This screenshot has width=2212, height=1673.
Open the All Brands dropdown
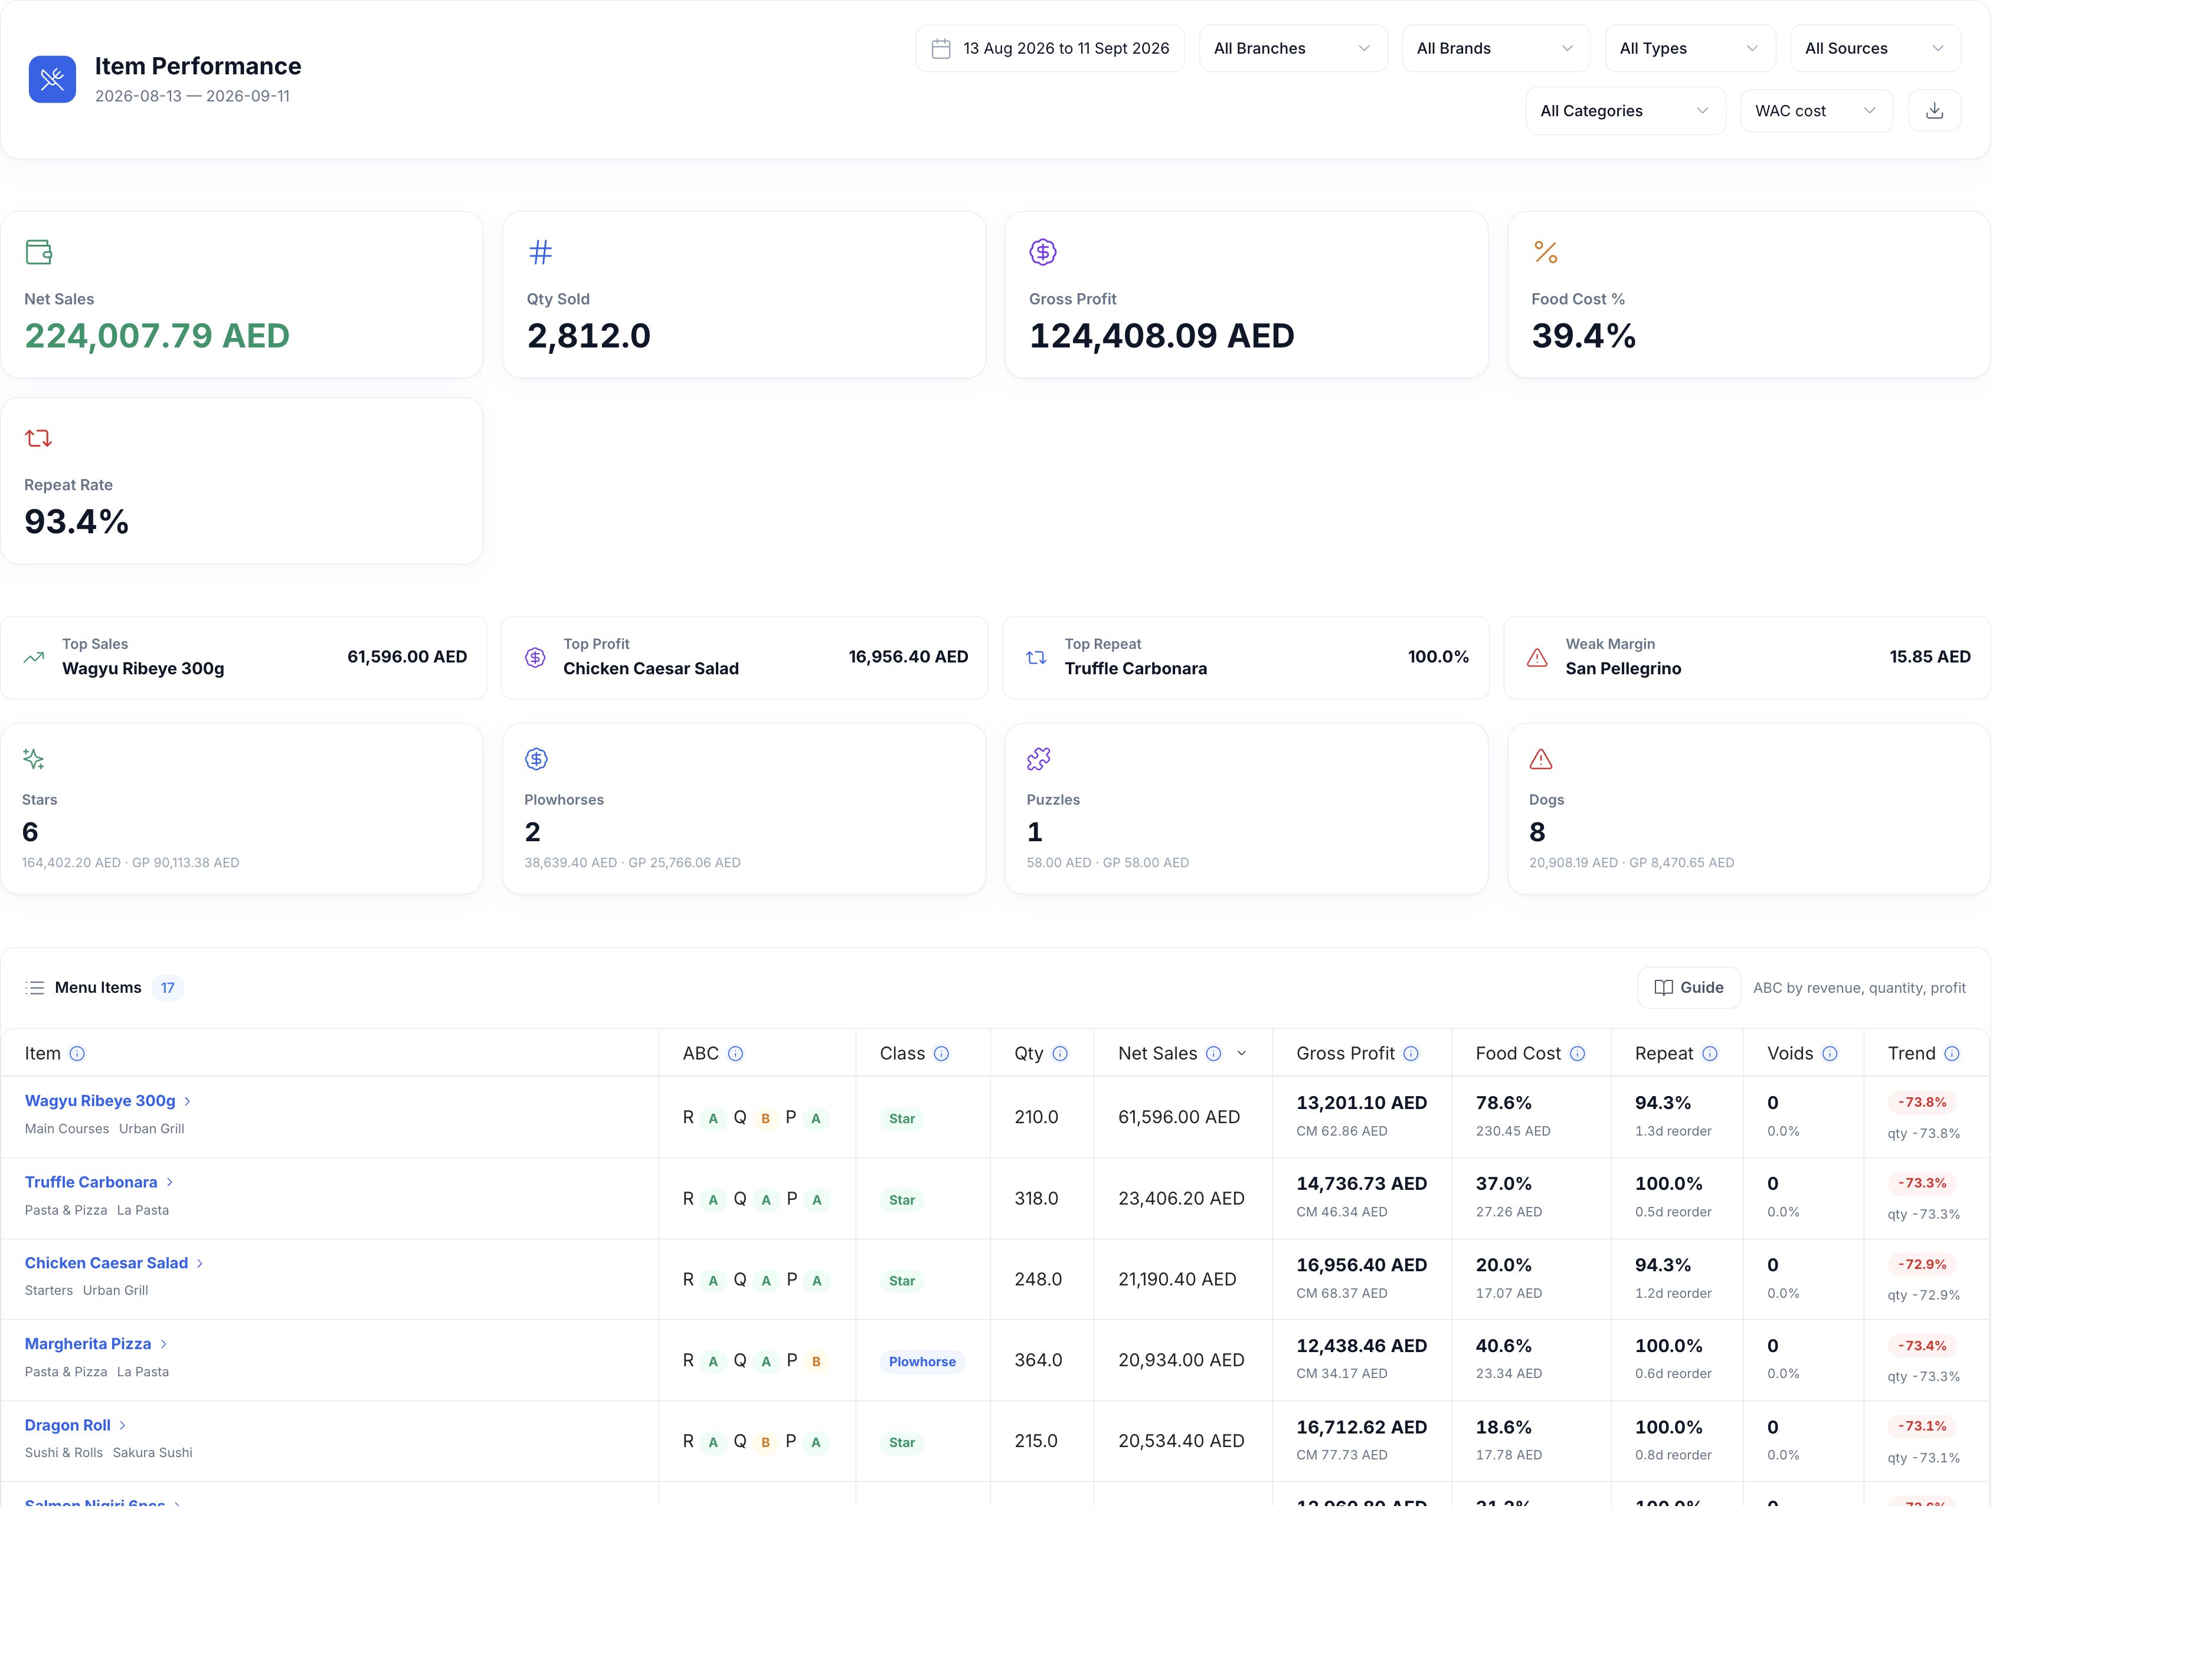point(1495,48)
